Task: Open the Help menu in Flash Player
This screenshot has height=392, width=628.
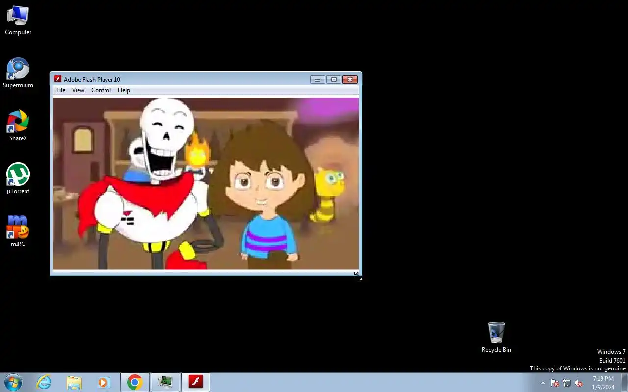Action: [124, 90]
